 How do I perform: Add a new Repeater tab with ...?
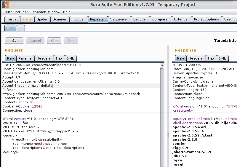tap(20, 28)
